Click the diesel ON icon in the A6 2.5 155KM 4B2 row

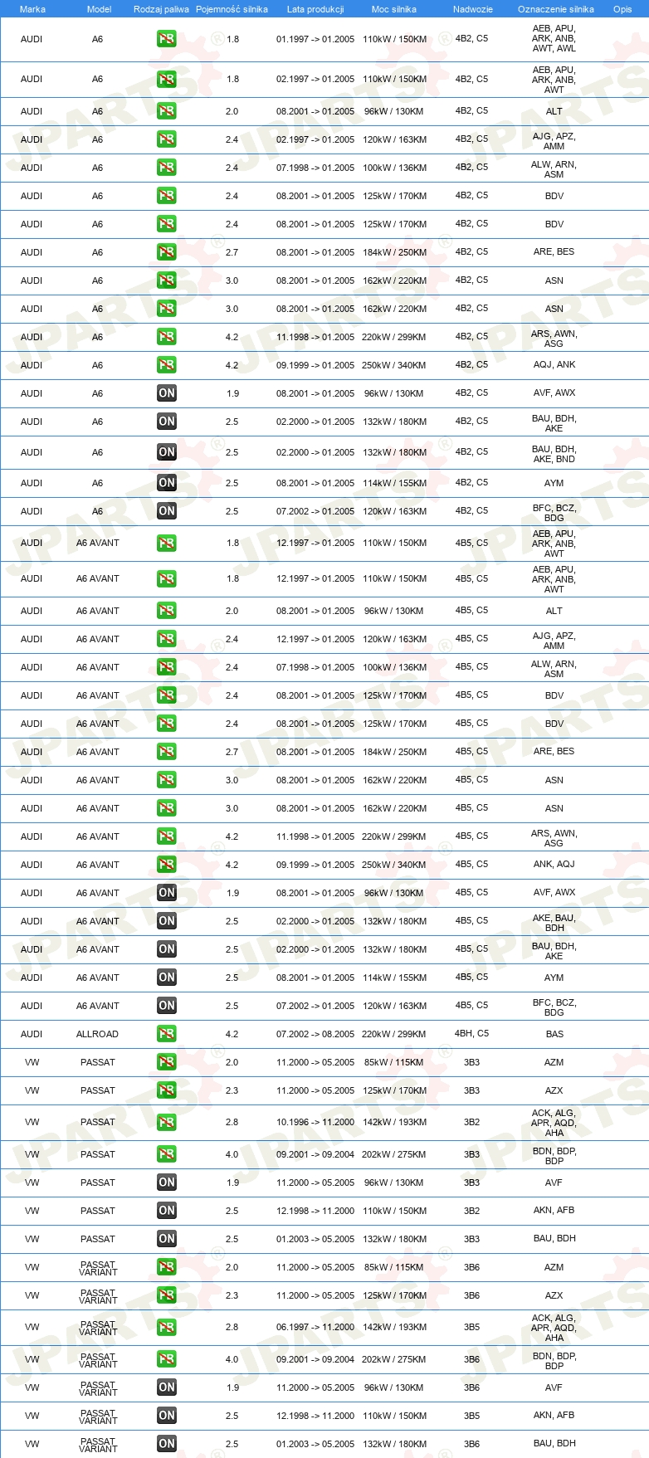167,483
